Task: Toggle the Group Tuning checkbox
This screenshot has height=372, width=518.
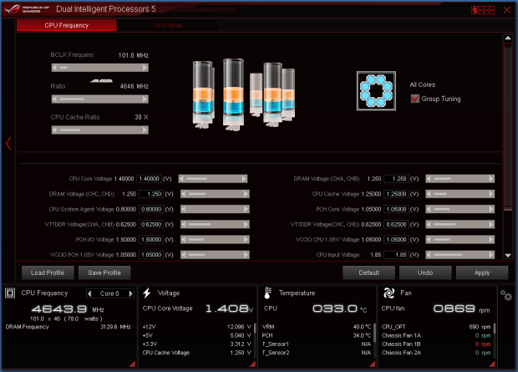Action: 415,99
